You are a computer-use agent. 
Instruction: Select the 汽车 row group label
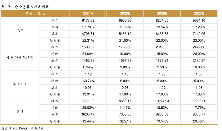click(x=20, y=30)
